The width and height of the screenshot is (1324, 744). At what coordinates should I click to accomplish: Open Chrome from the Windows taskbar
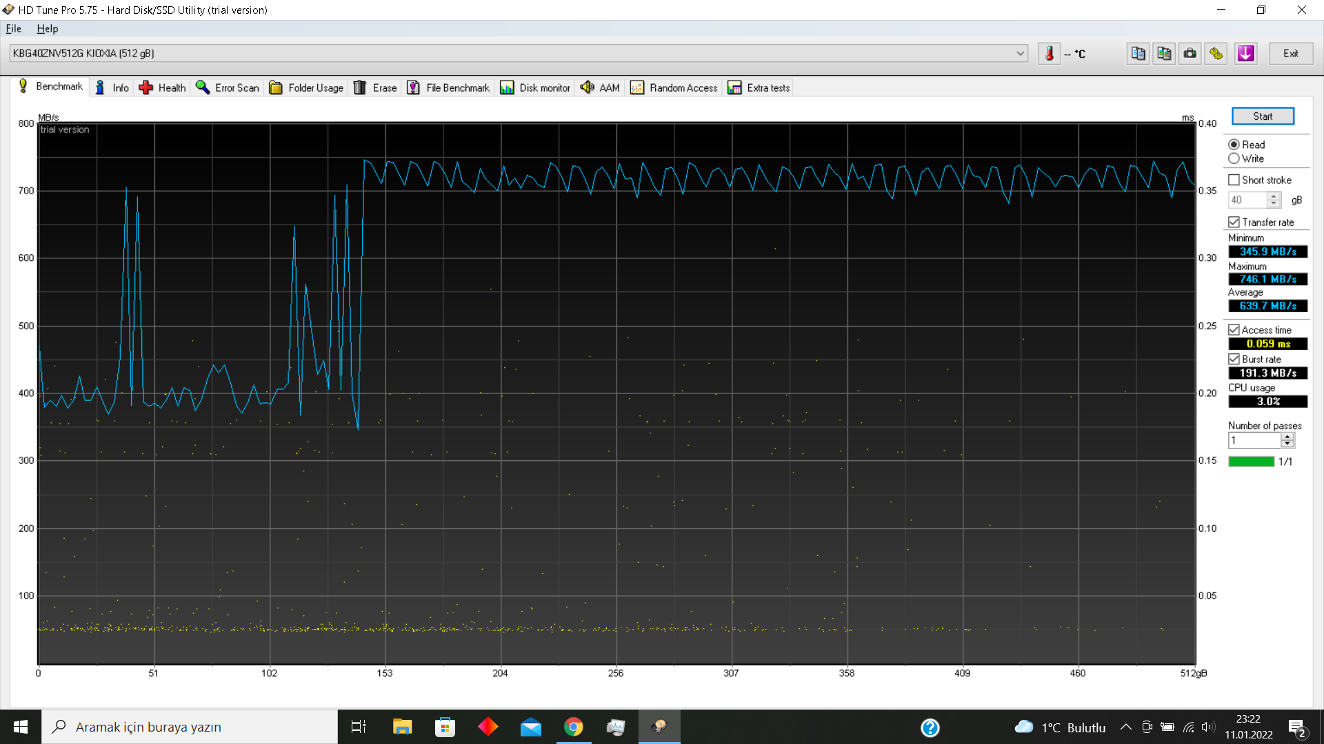(x=573, y=727)
